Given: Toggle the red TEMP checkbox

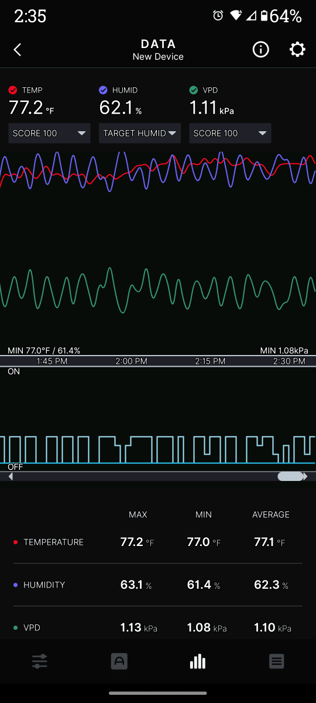Looking at the screenshot, I should pyautogui.click(x=13, y=90).
